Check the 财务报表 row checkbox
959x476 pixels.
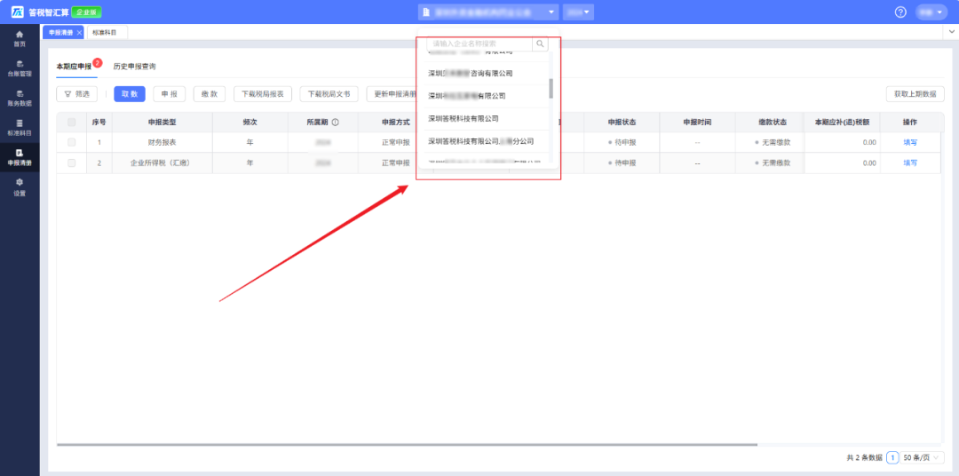(x=72, y=143)
